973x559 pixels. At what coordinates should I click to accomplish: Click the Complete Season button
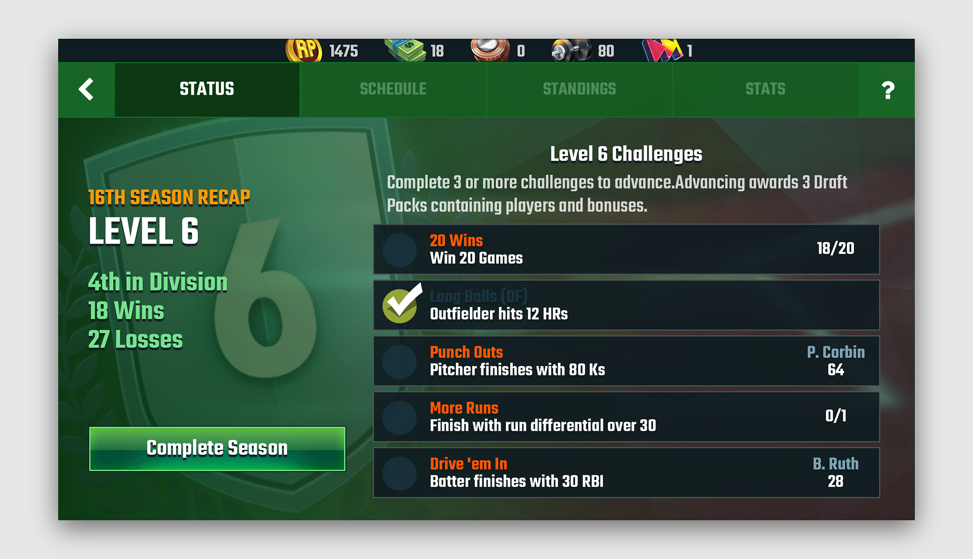(x=217, y=449)
